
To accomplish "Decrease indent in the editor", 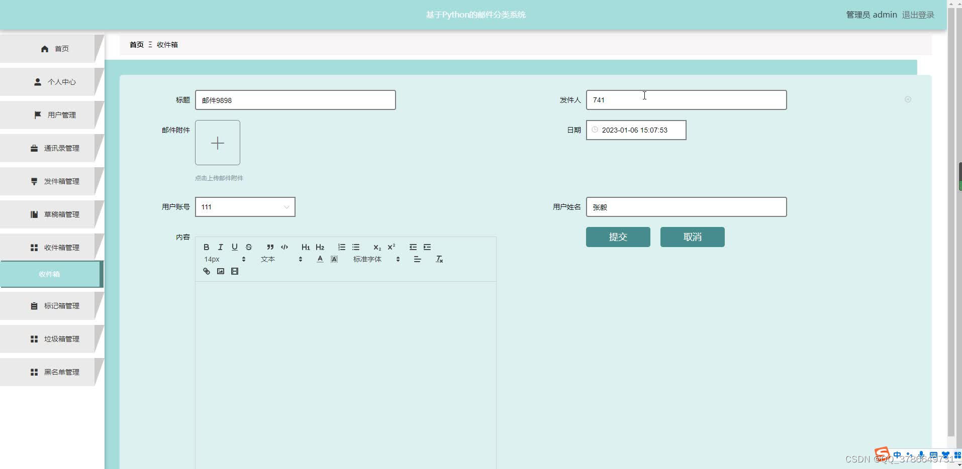I will point(413,247).
